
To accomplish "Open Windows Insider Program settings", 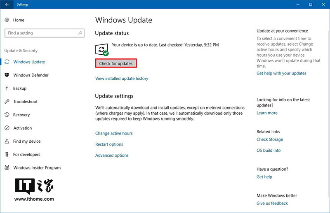I will 37,168.
